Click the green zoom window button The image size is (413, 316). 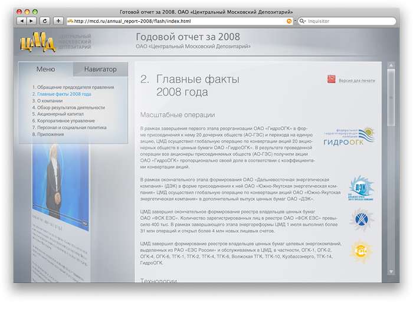[35, 12]
